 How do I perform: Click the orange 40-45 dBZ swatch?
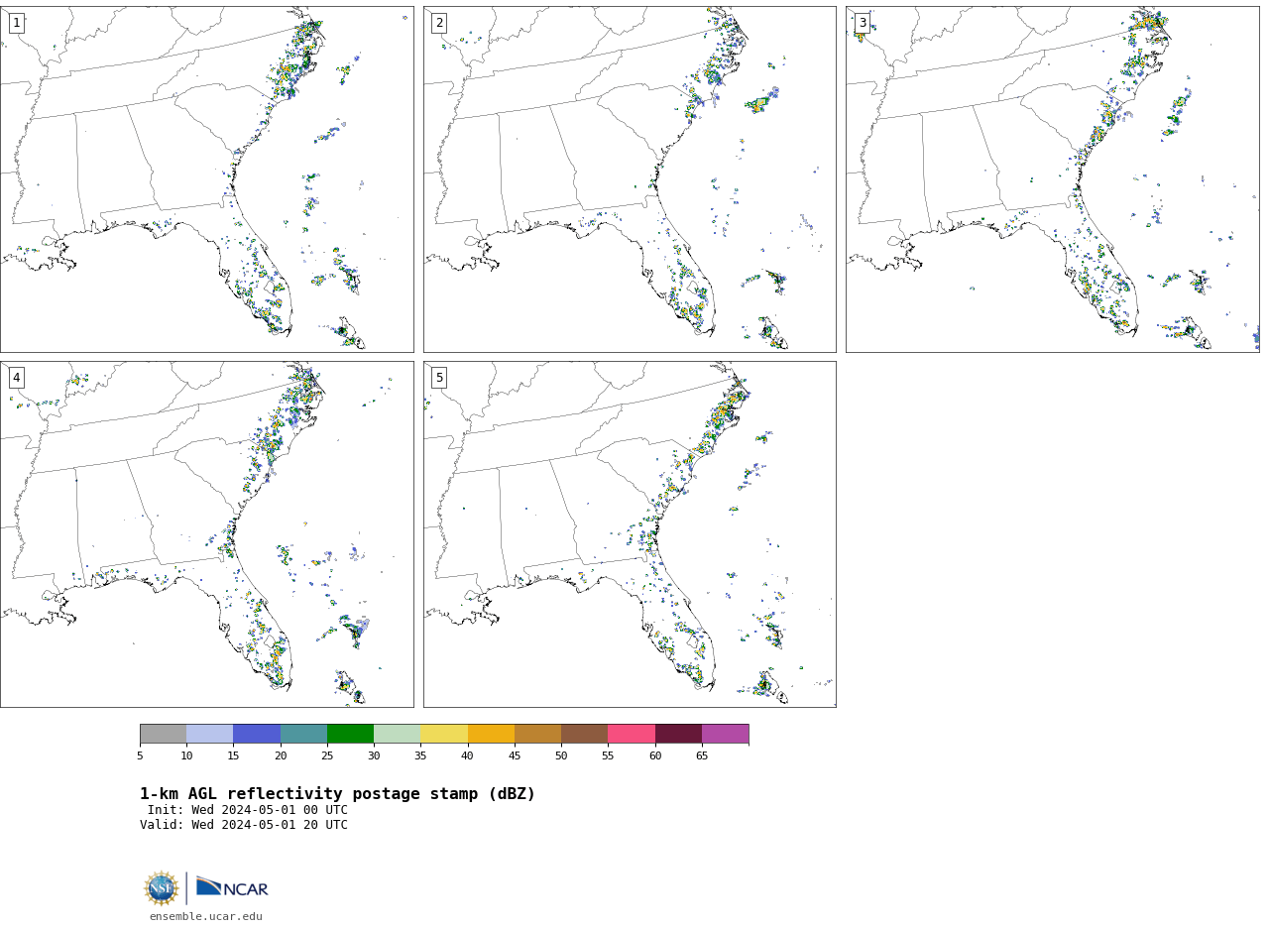point(491,734)
